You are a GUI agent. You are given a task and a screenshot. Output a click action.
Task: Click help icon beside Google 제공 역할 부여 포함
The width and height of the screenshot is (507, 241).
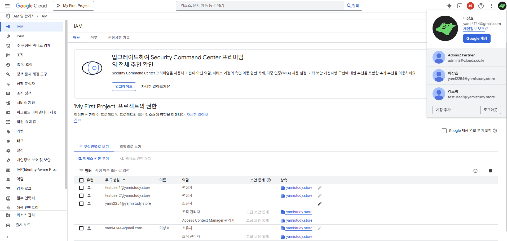(495, 131)
